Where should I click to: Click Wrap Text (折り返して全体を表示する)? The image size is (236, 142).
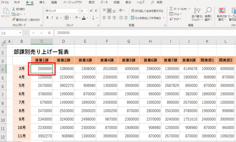coord(147,11)
